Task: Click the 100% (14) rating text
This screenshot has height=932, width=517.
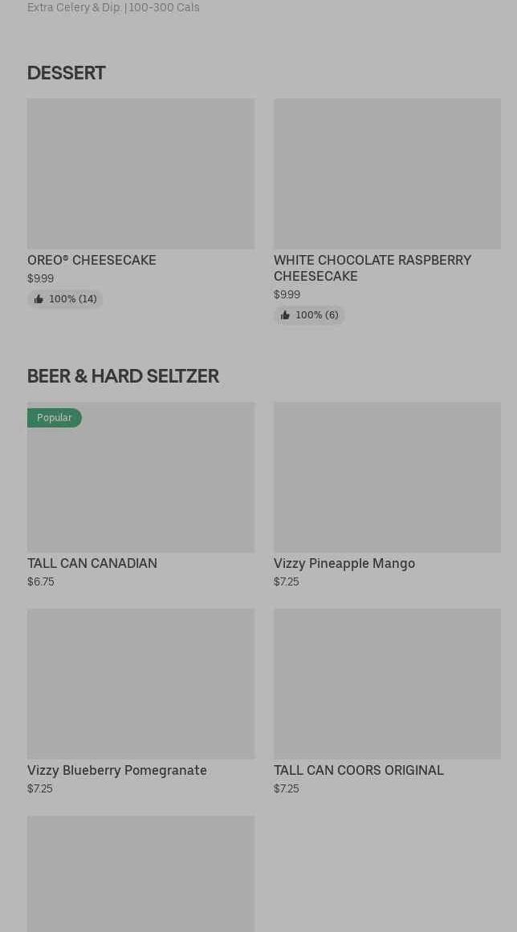Action: pyautogui.click(x=73, y=299)
